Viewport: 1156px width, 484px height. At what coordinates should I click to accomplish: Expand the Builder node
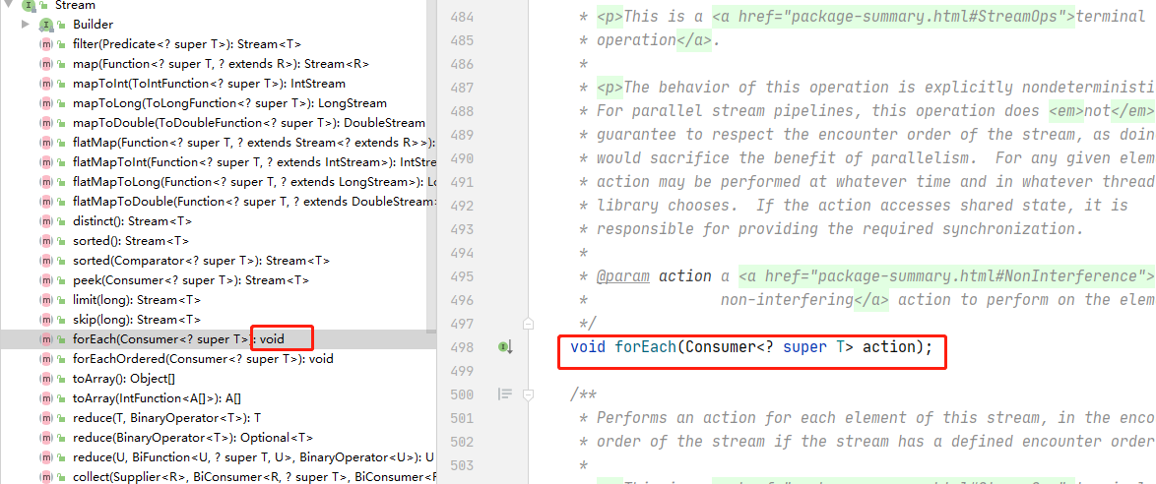tap(26, 25)
